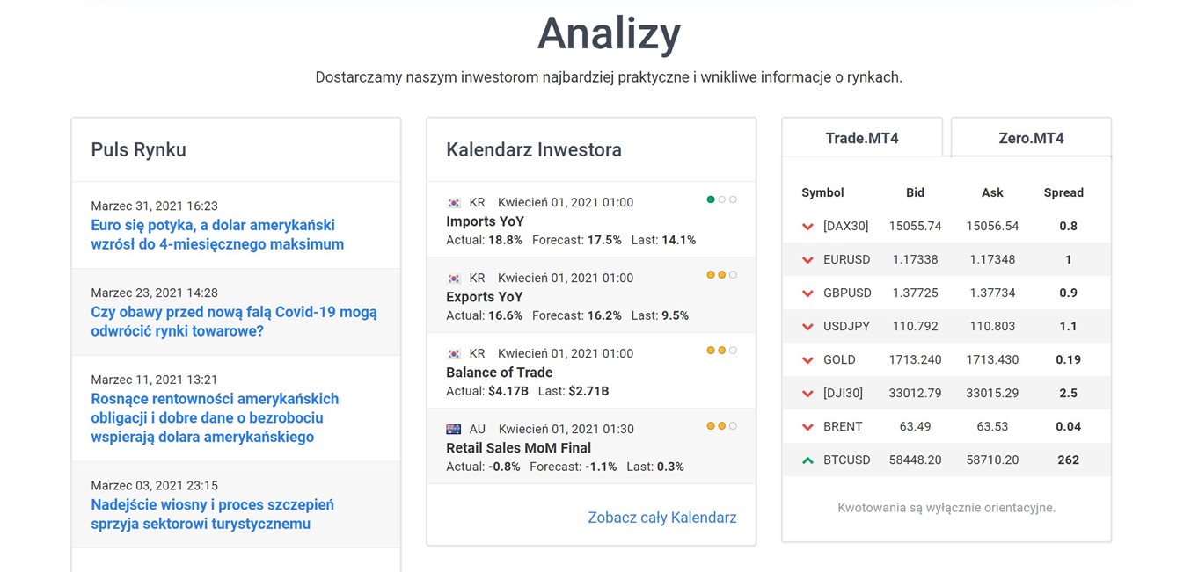Click the impact dots for Imports YoY

[x=721, y=199]
